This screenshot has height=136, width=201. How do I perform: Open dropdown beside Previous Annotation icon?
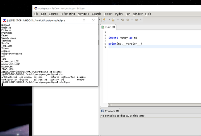tap(118, 20)
